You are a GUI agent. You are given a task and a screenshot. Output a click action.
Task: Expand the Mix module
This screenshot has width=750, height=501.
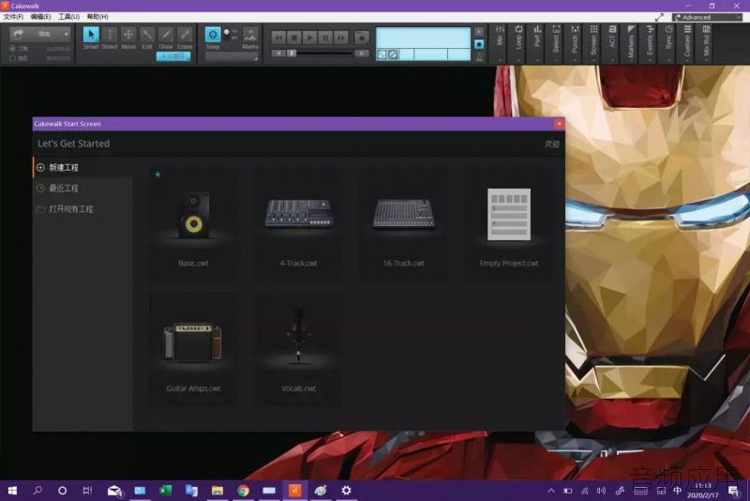tap(500, 43)
